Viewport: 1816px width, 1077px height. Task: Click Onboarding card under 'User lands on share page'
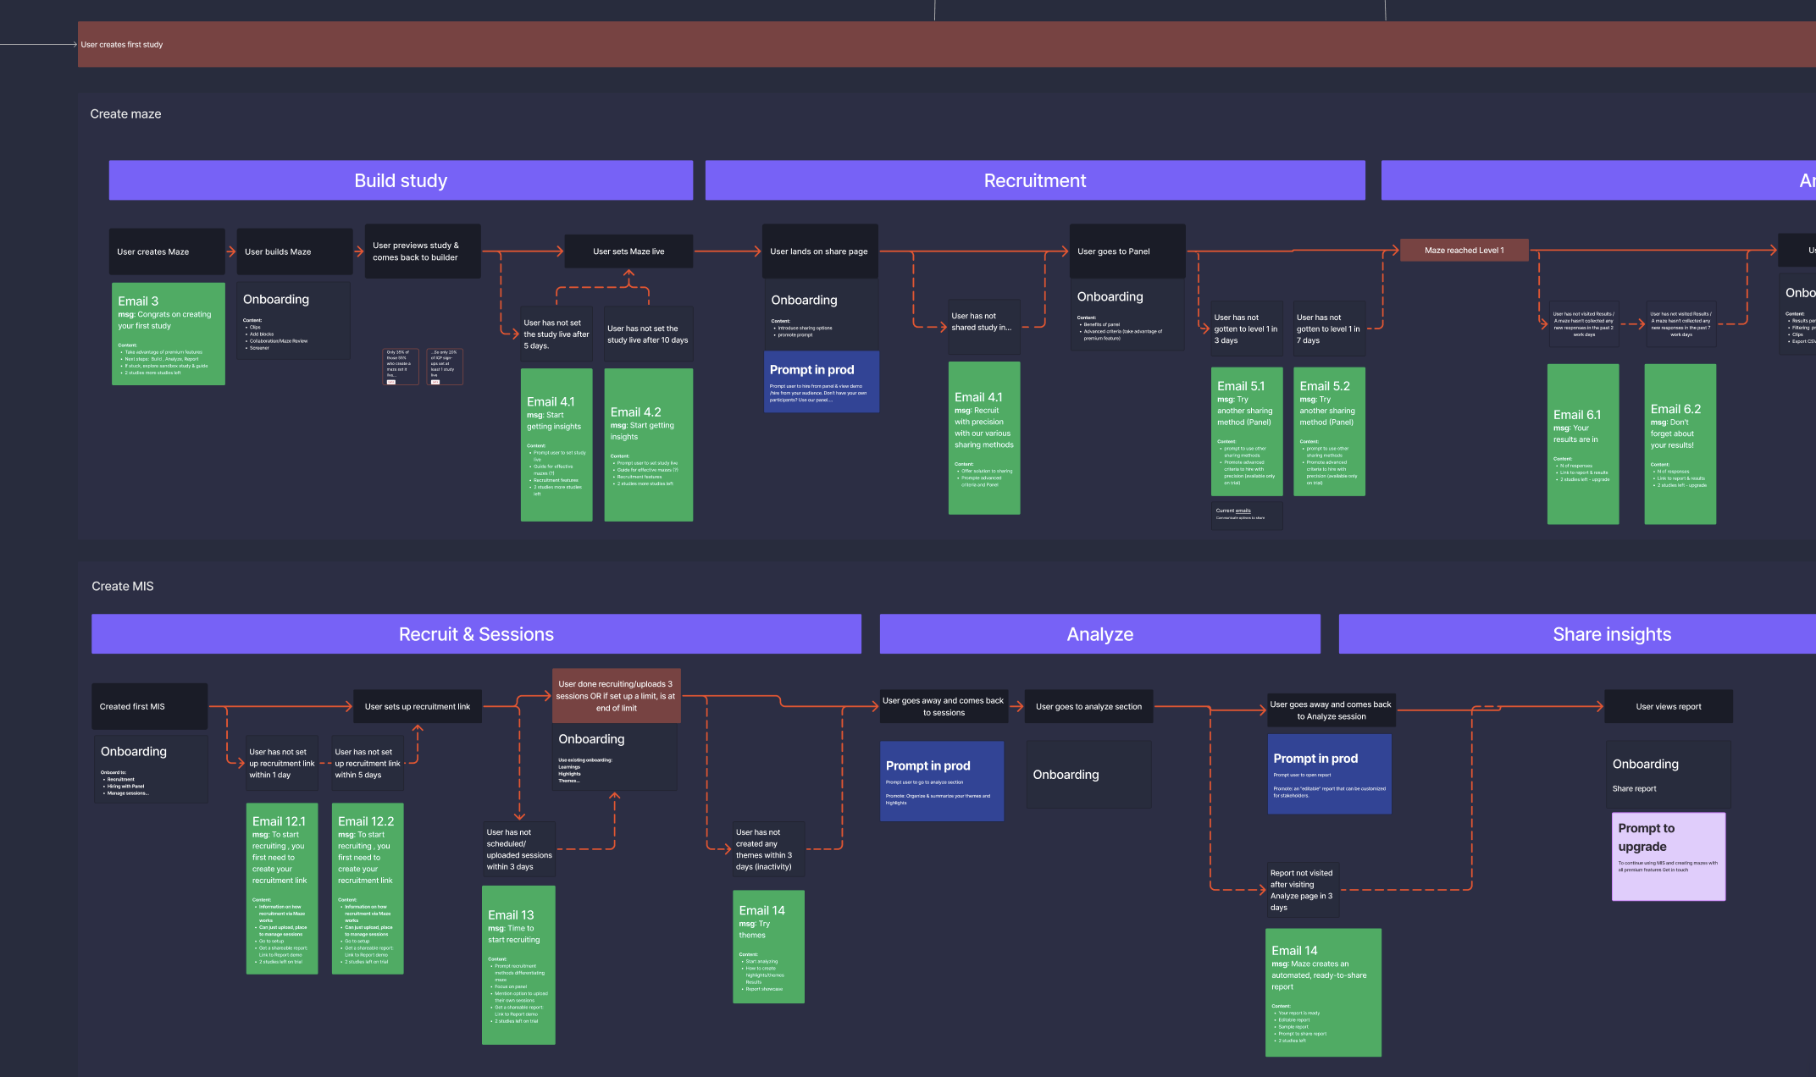click(x=822, y=316)
